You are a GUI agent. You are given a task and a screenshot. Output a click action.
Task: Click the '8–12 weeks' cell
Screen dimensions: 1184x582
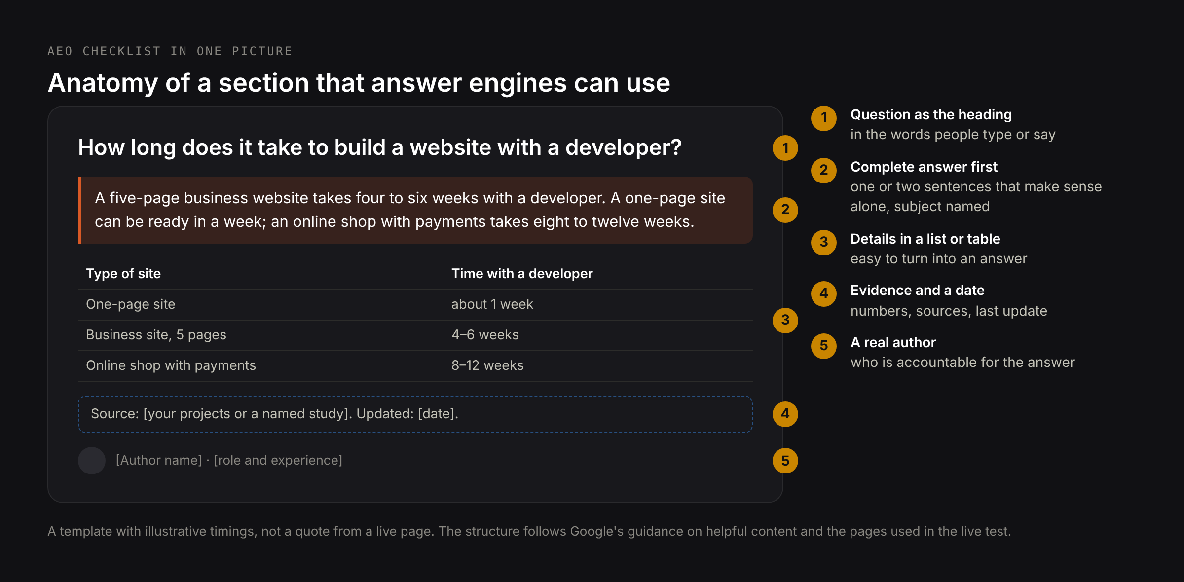pos(487,365)
